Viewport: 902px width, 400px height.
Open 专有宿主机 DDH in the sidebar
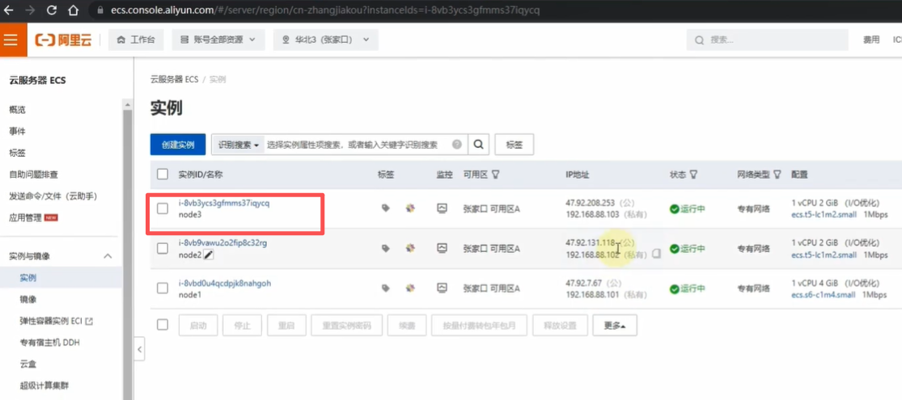coord(49,343)
